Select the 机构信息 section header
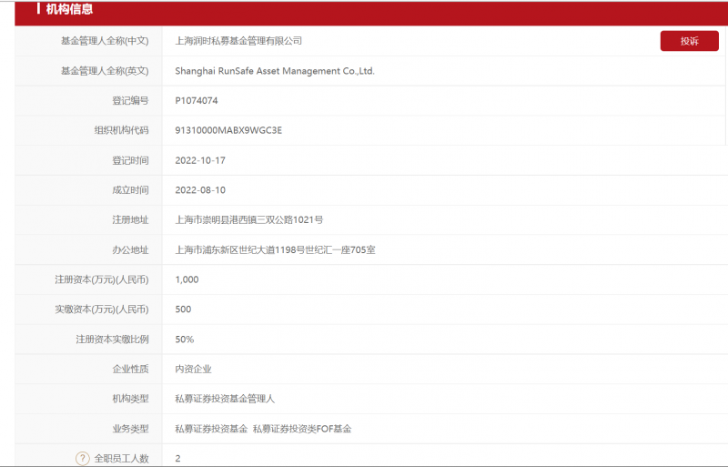The image size is (728, 467). pos(69,9)
